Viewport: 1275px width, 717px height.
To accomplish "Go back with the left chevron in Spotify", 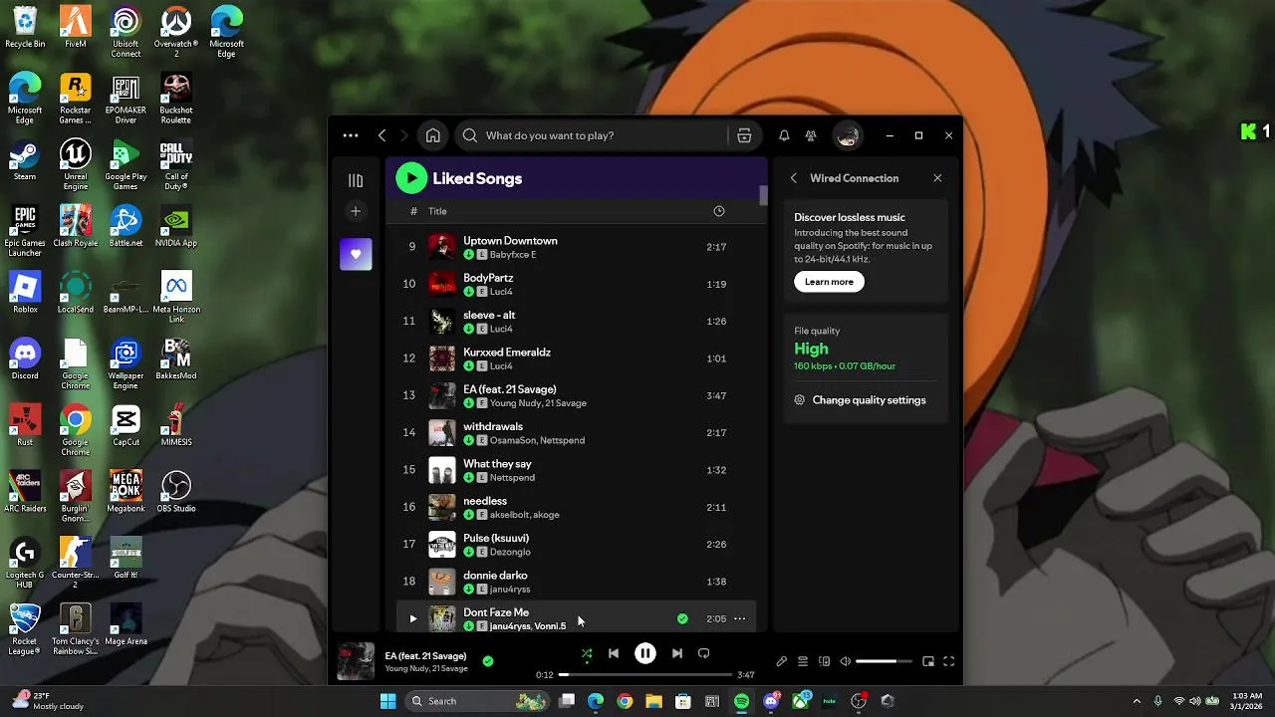I will [382, 135].
